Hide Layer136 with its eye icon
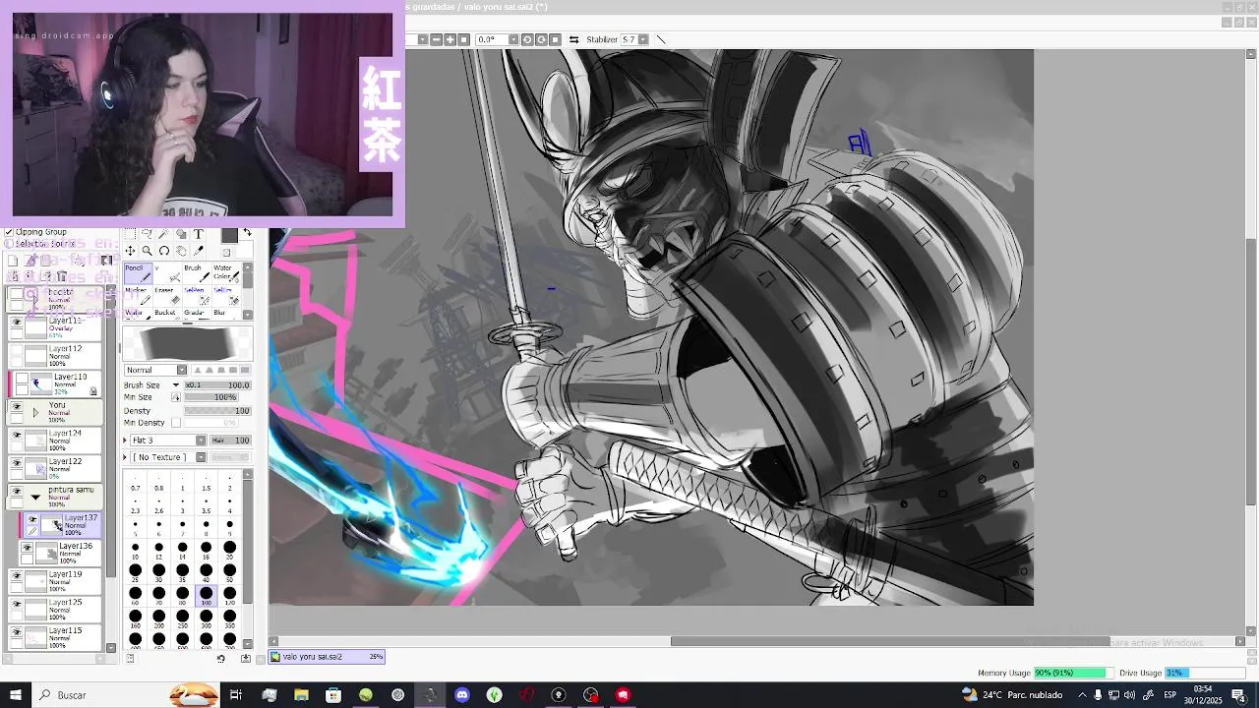This screenshot has height=708, width=1259. (x=28, y=548)
